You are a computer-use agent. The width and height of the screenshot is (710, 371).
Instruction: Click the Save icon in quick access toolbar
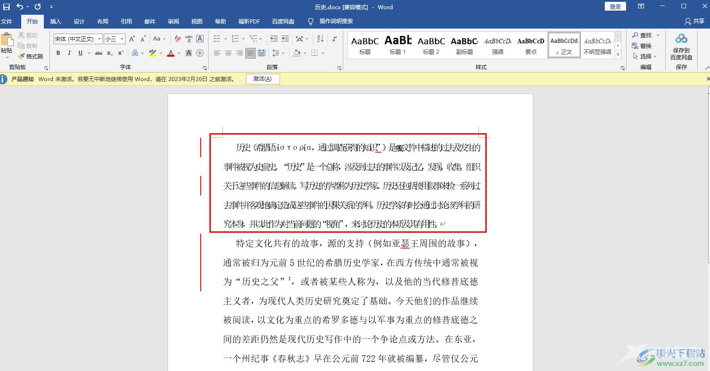click(x=6, y=7)
